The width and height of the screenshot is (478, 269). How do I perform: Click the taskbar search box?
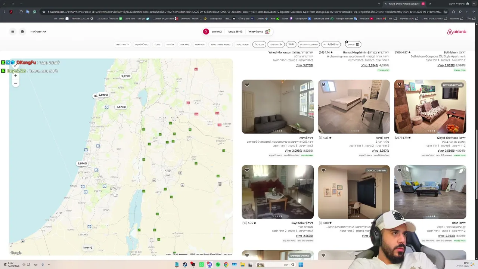pos(276,265)
